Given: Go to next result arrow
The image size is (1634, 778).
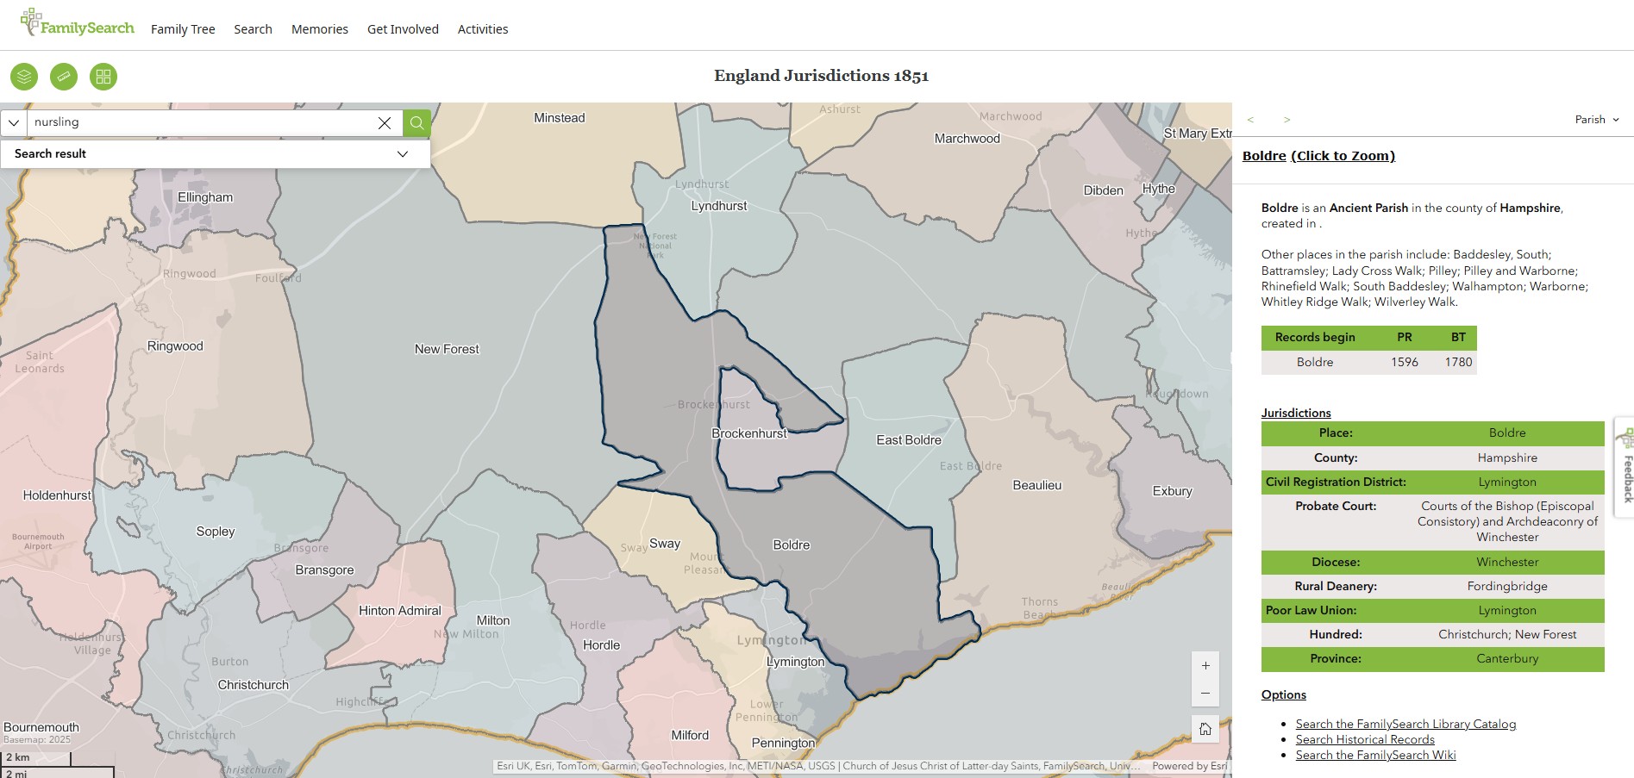Looking at the screenshot, I should (x=1287, y=120).
